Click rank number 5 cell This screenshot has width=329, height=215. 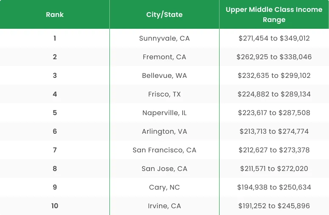[x=55, y=113]
